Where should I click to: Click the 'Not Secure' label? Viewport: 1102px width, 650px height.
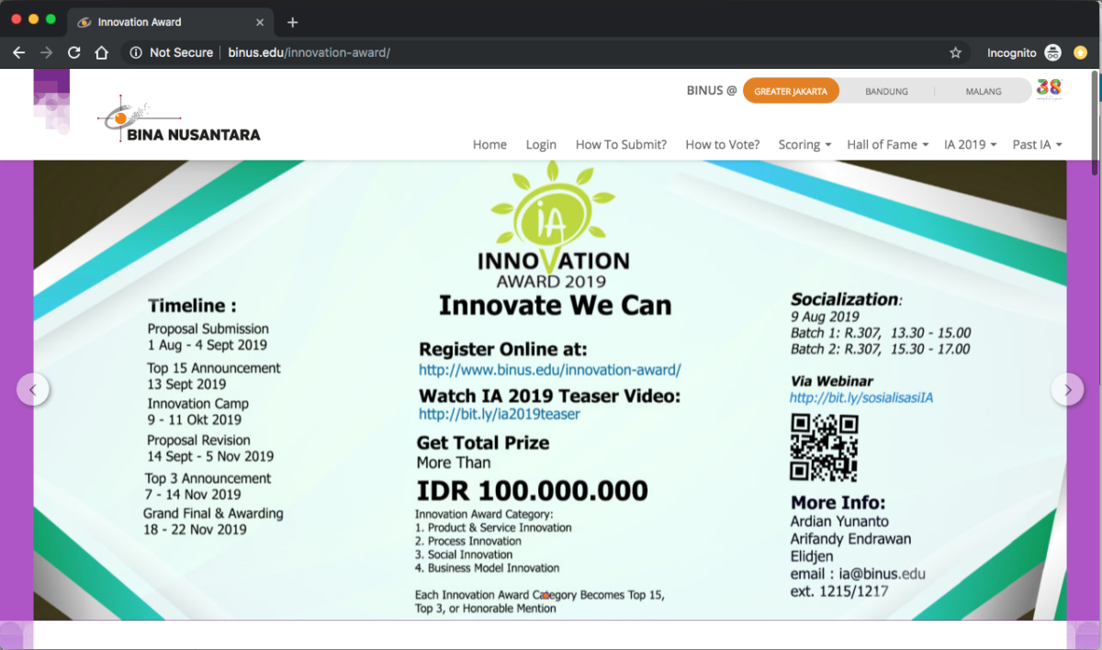[181, 52]
